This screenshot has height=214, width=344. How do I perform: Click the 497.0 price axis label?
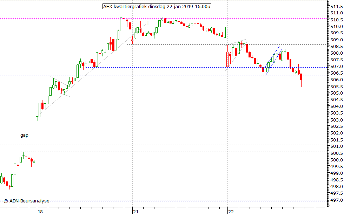pos(337,200)
